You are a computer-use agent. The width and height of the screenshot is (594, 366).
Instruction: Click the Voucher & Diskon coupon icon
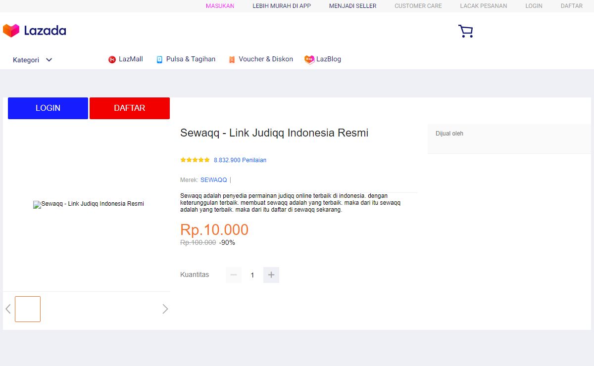click(x=232, y=60)
